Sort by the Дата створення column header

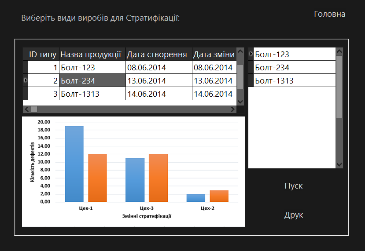(x=159, y=54)
